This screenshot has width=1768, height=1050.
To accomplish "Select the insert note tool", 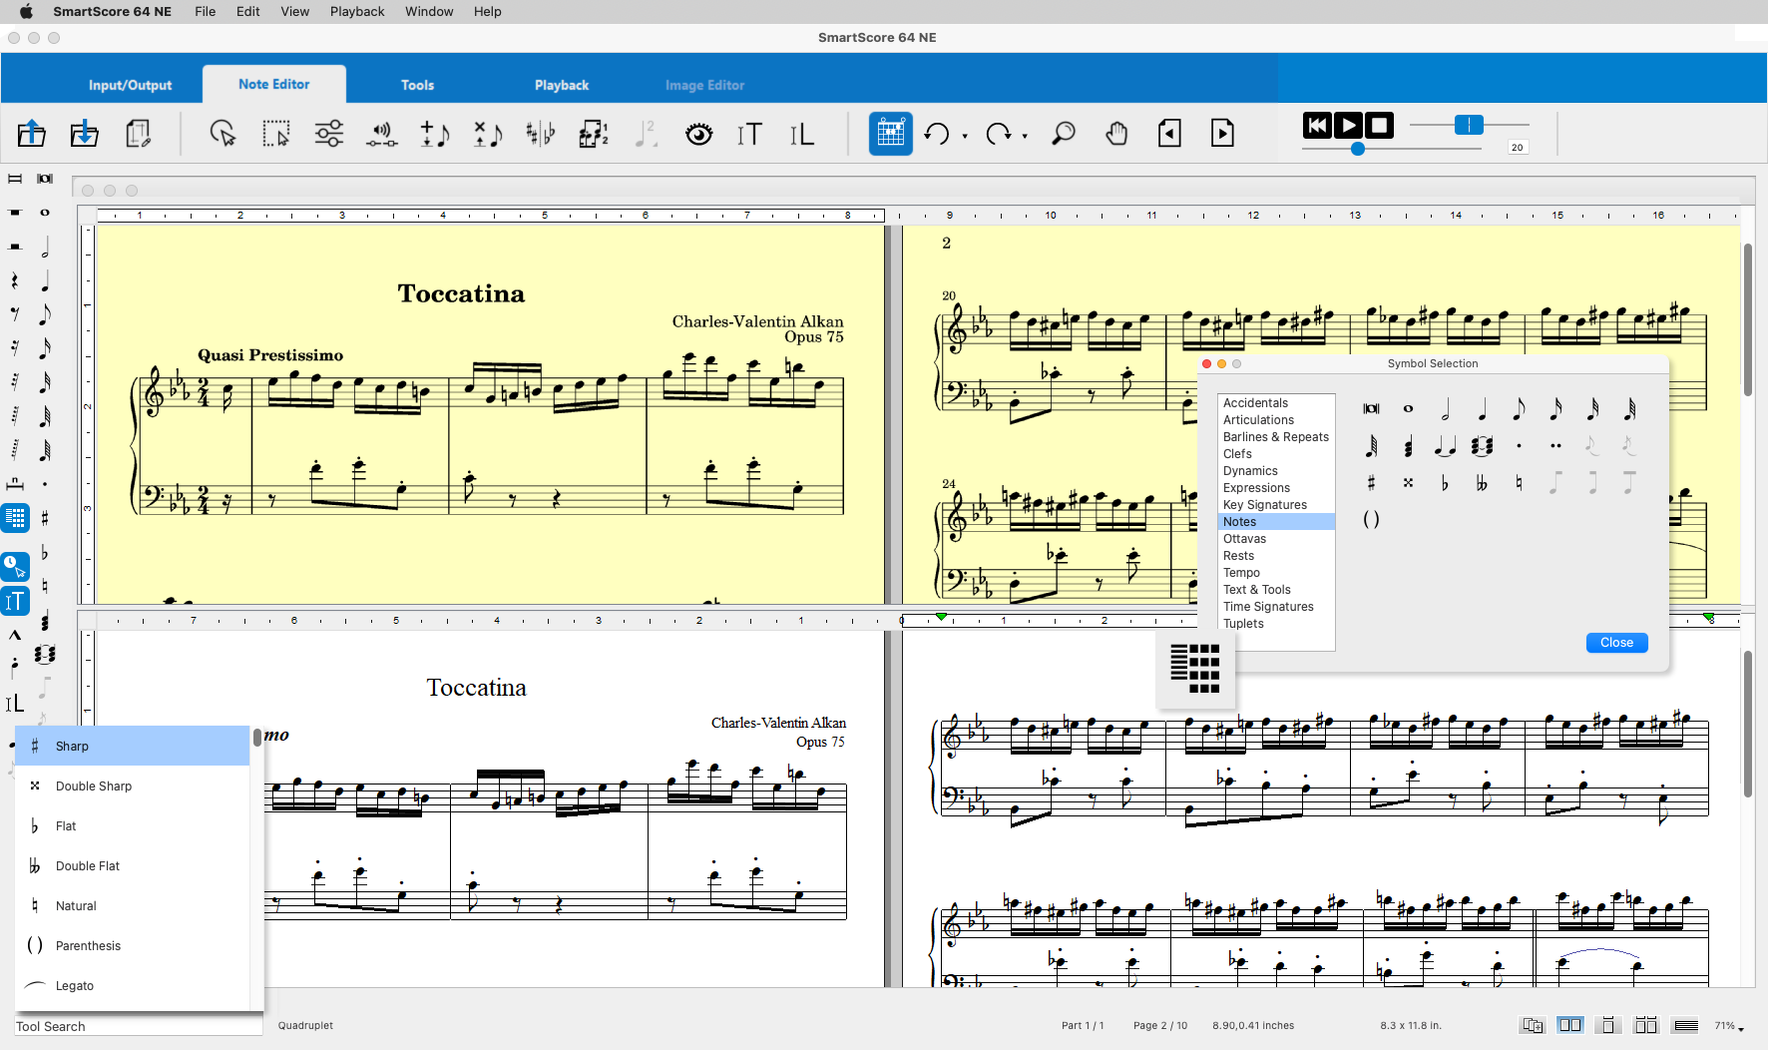I will [435, 133].
